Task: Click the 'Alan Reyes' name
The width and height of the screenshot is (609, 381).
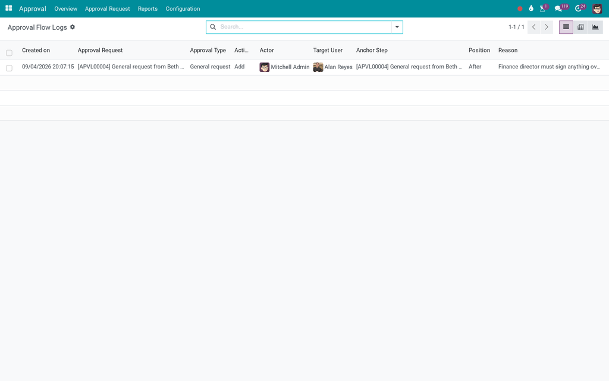Action: (x=338, y=67)
